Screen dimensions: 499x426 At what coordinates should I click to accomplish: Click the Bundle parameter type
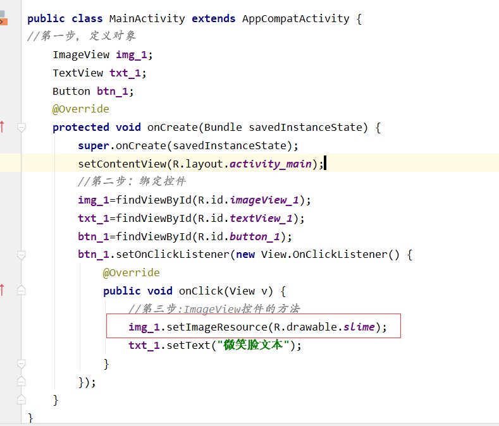click(223, 127)
